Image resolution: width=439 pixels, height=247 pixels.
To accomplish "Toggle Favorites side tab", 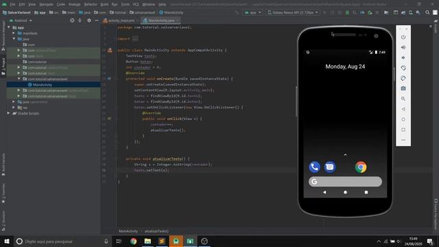I will click(3, 193).
